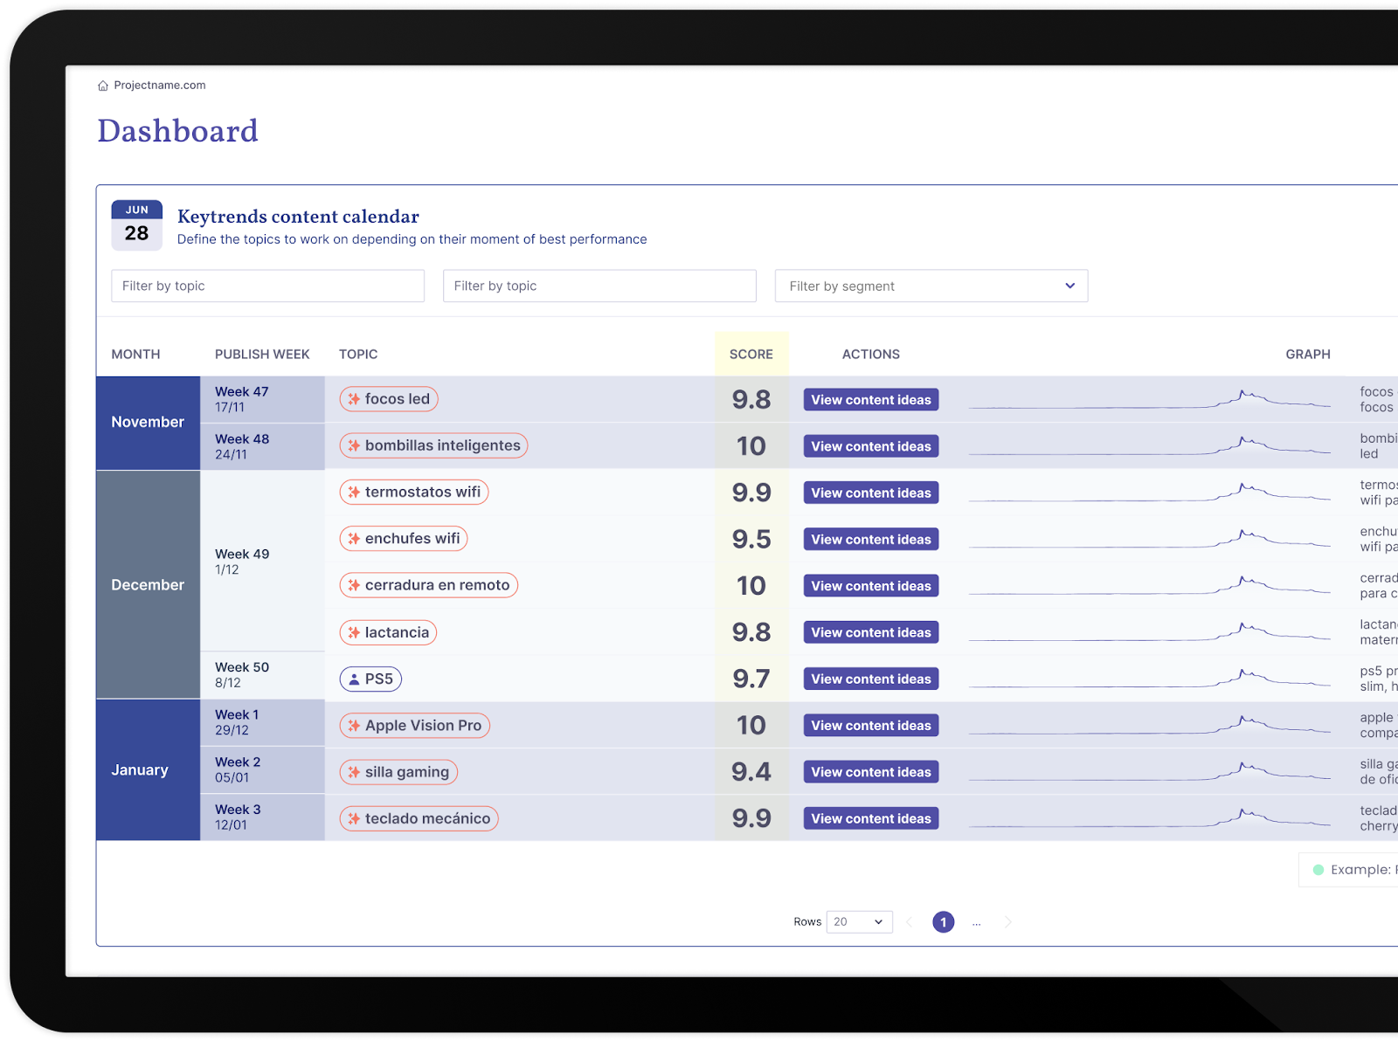
Task: Click the sparkle icon on lactancia tag
Action: [x=354, y=632]
